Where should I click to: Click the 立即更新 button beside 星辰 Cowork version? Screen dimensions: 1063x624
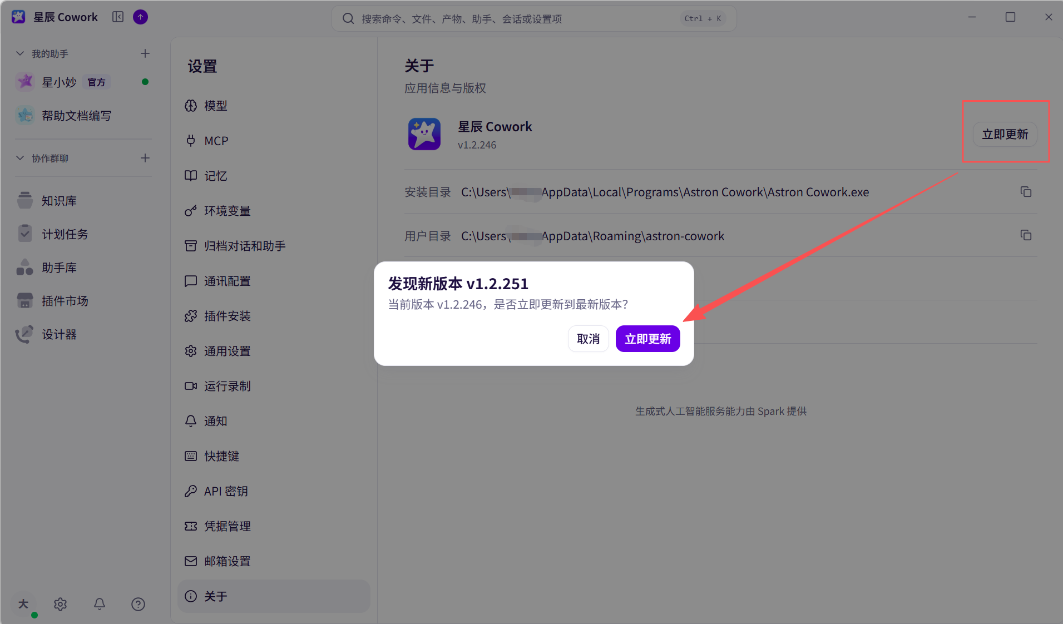pyautogui.click(x=1005, y=134)
